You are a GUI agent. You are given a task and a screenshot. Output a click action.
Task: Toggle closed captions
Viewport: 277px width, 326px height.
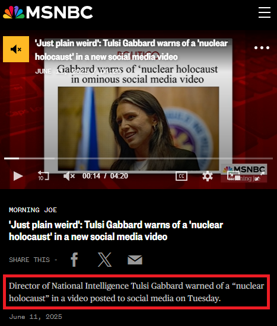pos(182,176)
